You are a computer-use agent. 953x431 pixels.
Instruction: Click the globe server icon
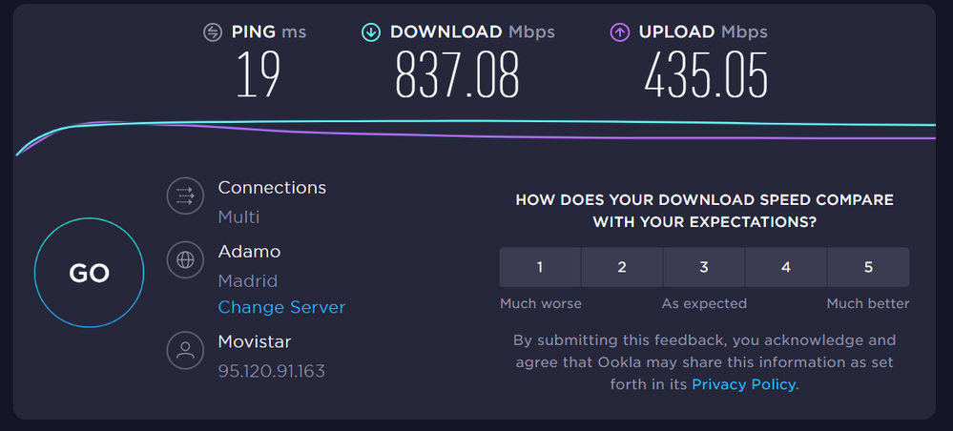click(185, 258)
